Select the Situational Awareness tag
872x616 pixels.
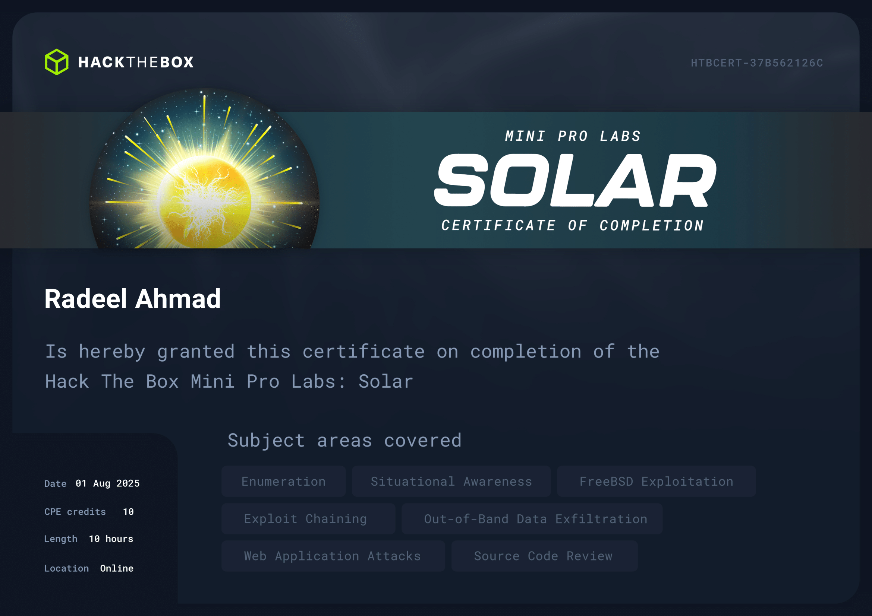pos(451,481)
